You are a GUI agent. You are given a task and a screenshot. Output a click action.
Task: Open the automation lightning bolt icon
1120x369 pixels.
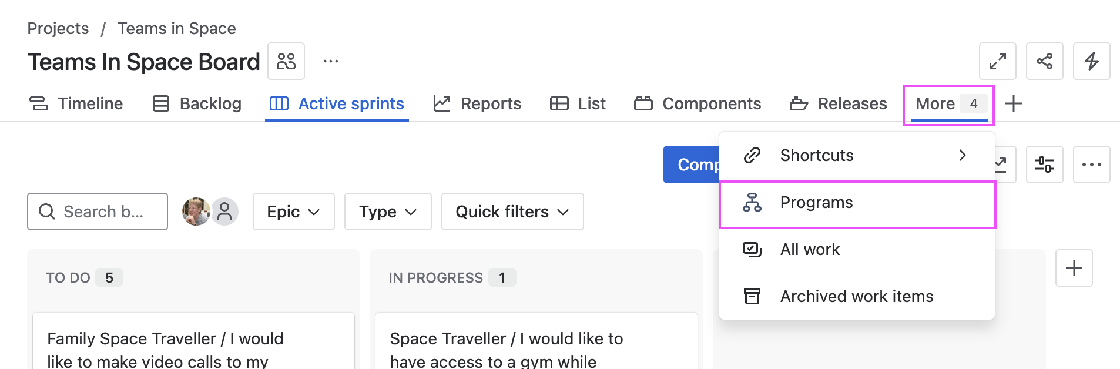tap(1091, 61)
